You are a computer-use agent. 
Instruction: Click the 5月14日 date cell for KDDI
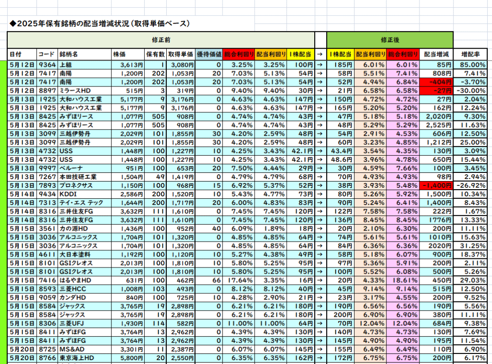(22, 194)
